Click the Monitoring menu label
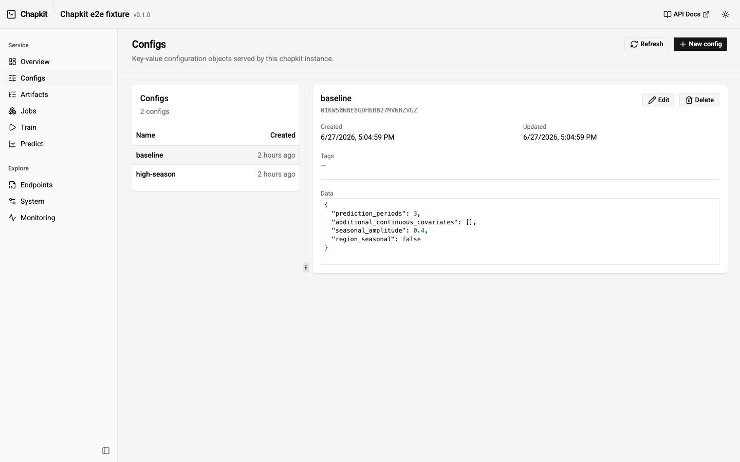The image size is (740, 462). click(x=38, y=218)
